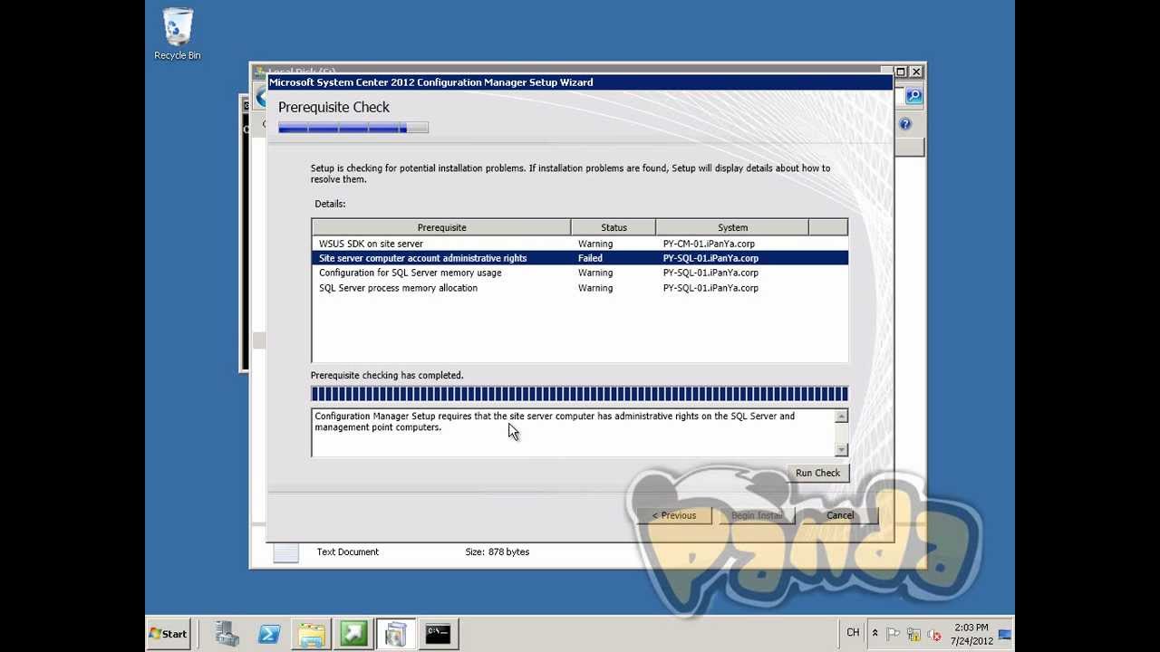
Task: Click PY-CM-01.iPanYa.corp system cell
Action: pyautogui.click(x=709, y=244)
